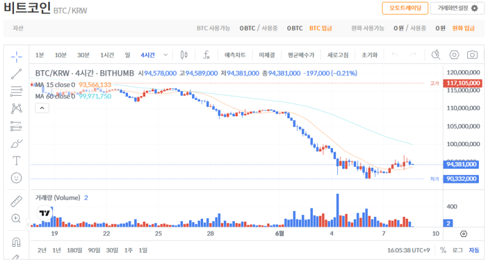Select the 10분 interval
The width and height of the screenshot is (488, 262).
(60, 55)
